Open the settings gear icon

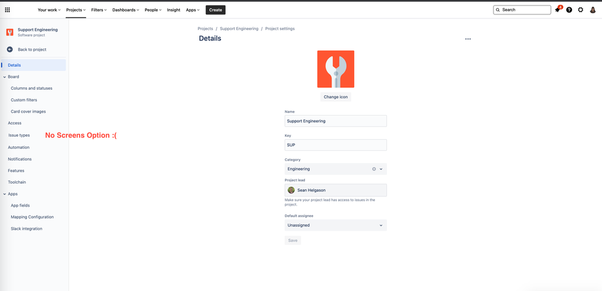click(x=580, y=10)
